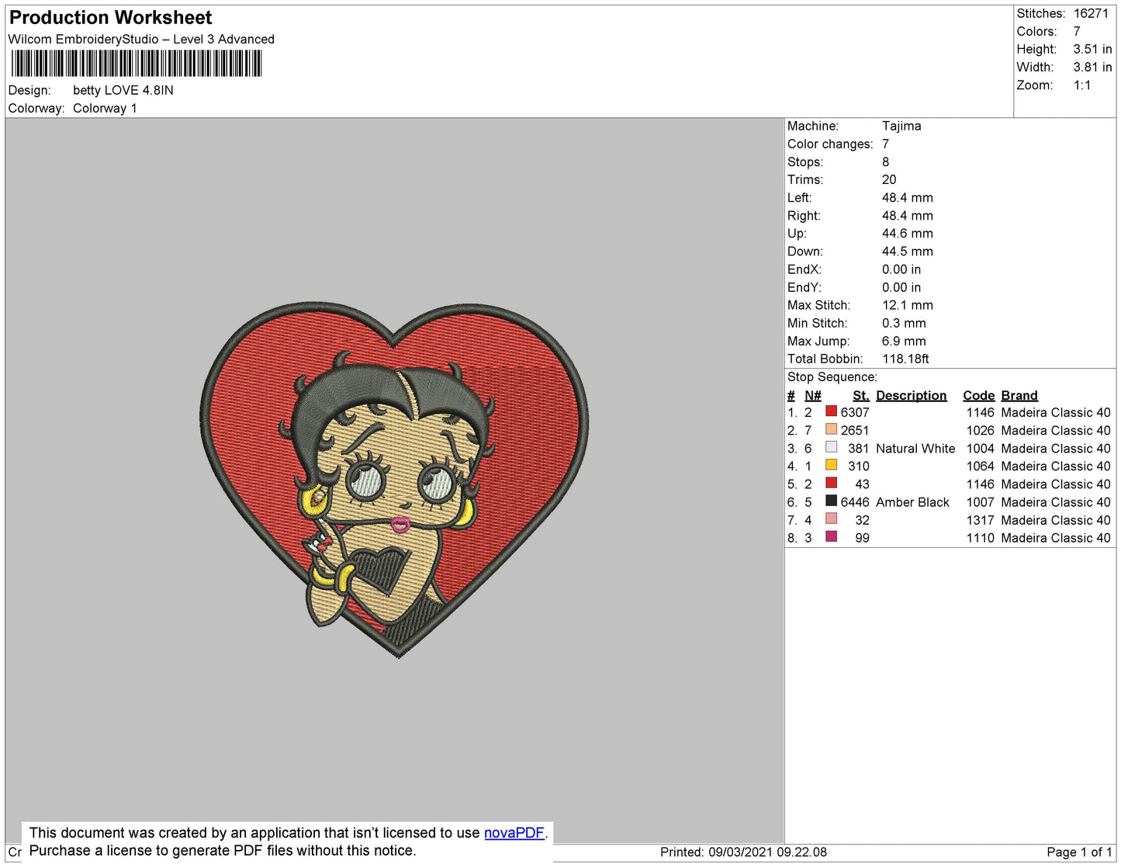The image size is (1121, 867).
Task: Click 'Amber Black' description text
Action: (912, 502)
